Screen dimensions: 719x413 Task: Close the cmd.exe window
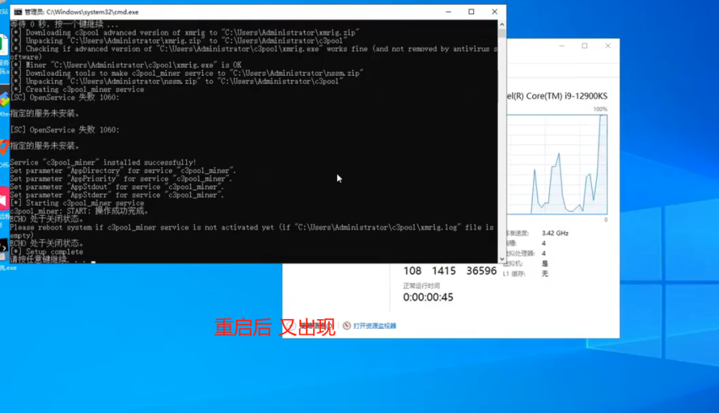pos(494,12)
